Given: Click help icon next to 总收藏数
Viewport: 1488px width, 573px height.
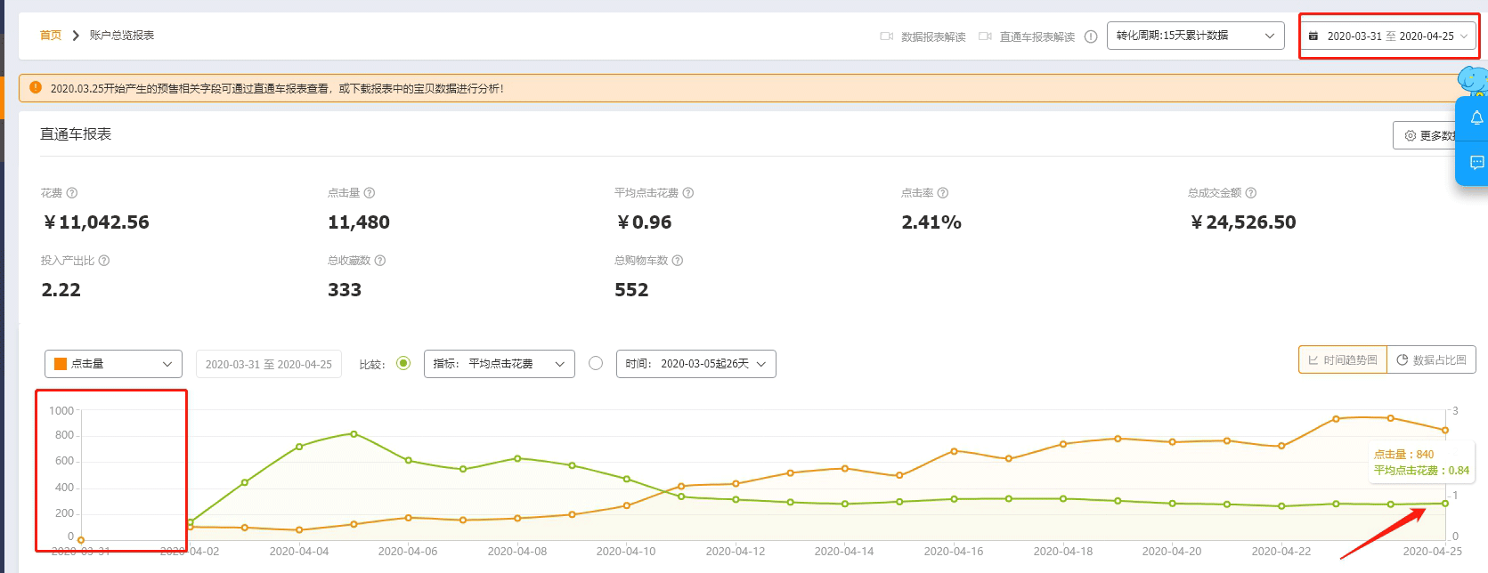Looking at the screenshot, I should click(x=380, y=261).
